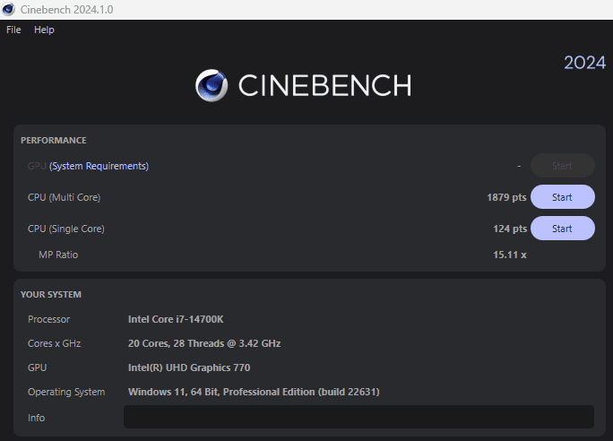
Task: Click the Info label
Action: tap(37, 418)
